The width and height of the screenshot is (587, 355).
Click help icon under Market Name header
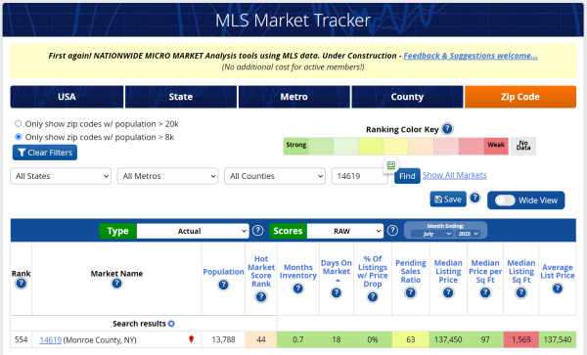pos(116,284)
